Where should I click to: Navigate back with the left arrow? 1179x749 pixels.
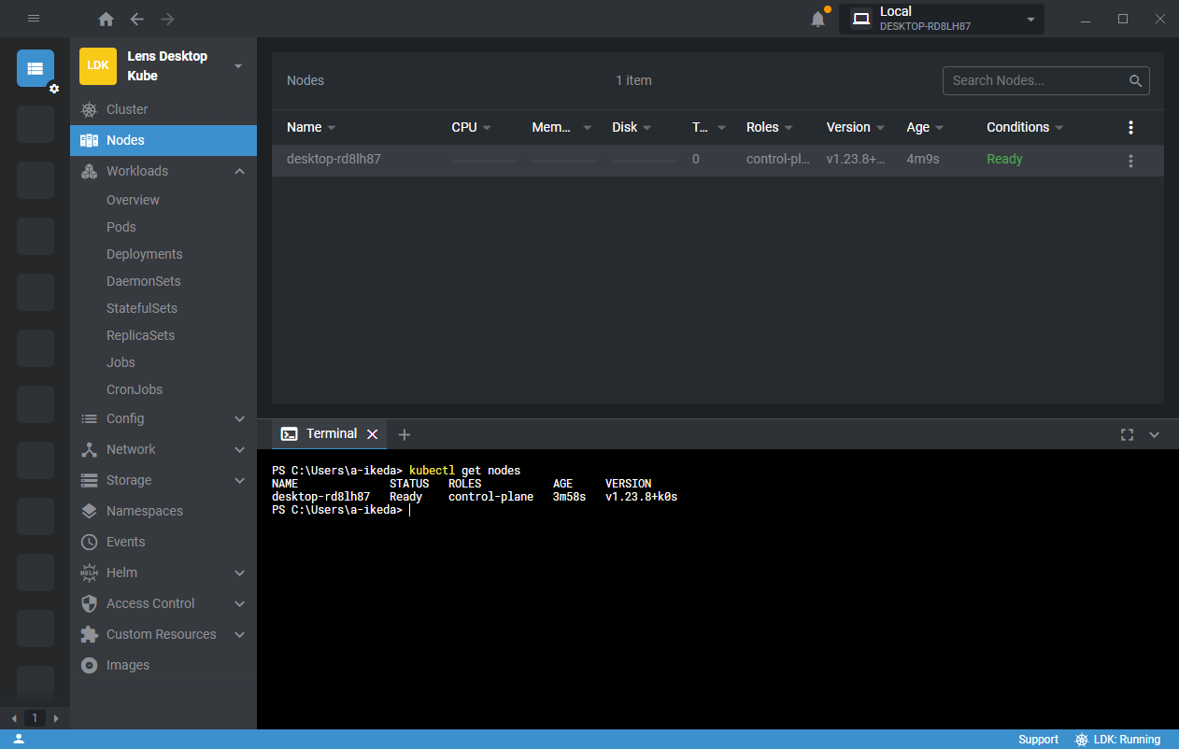[137, 19]
